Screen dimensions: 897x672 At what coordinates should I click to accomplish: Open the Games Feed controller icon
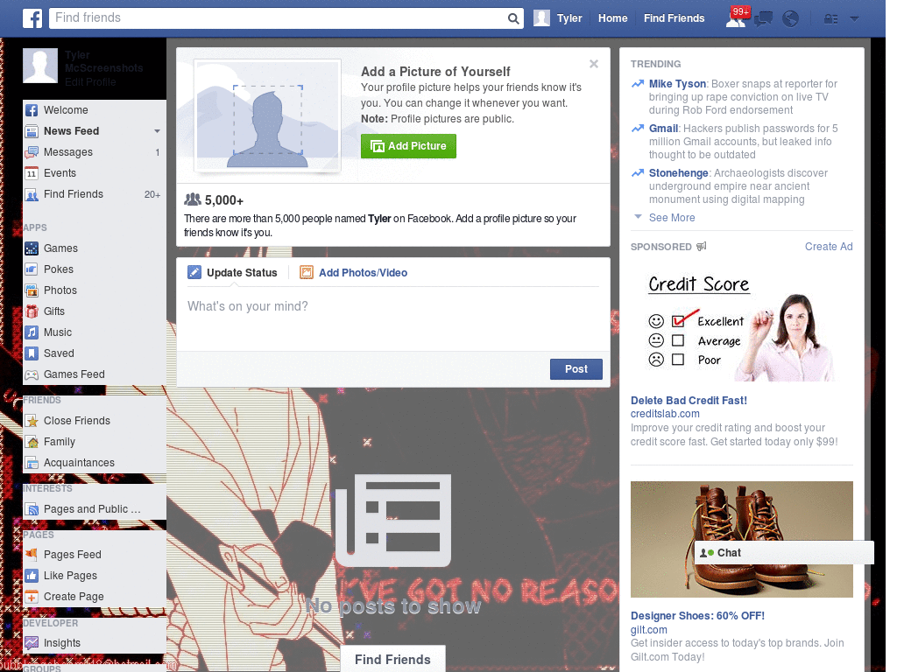pyautogui.click(x=32, y=374)
